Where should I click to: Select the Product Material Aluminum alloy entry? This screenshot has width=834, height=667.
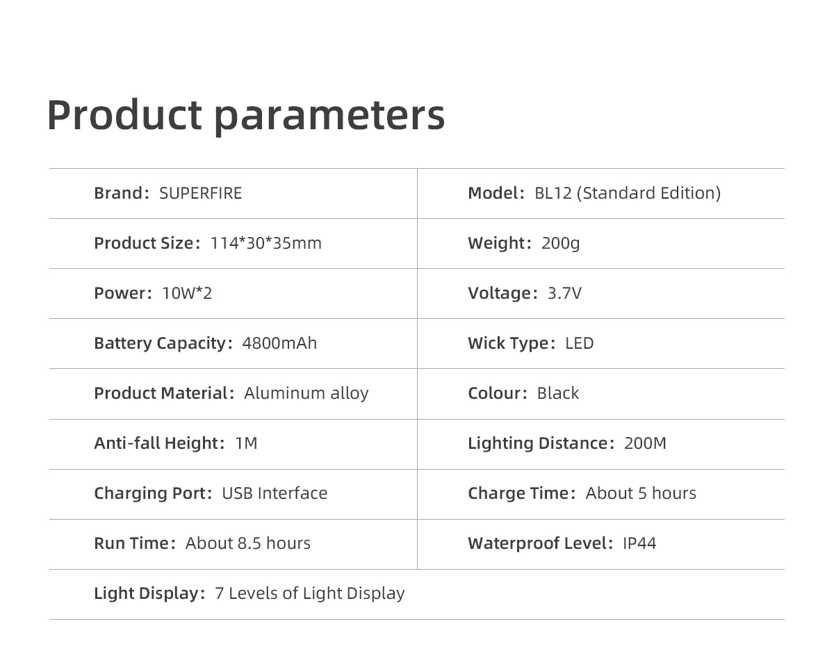(x=231, y=393)
